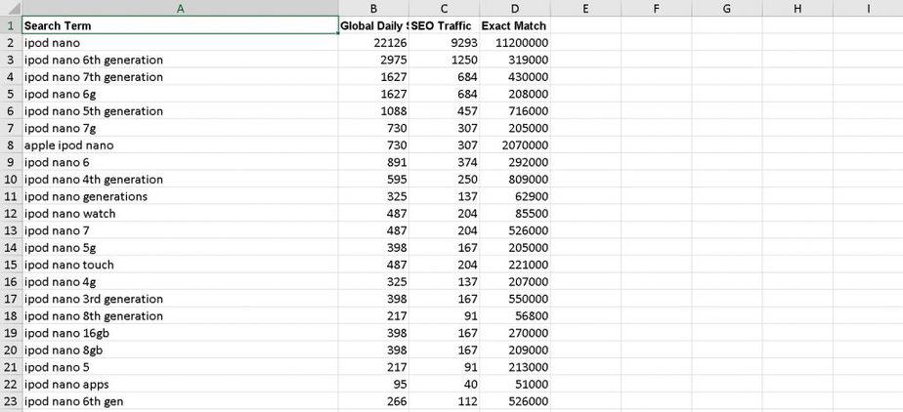Click the value 22126 in column B

click(x=373, y=43)
